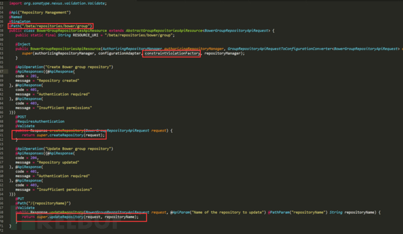
Task: Place cursor on RESOURCE_URI constant
Action: (85, 35)
